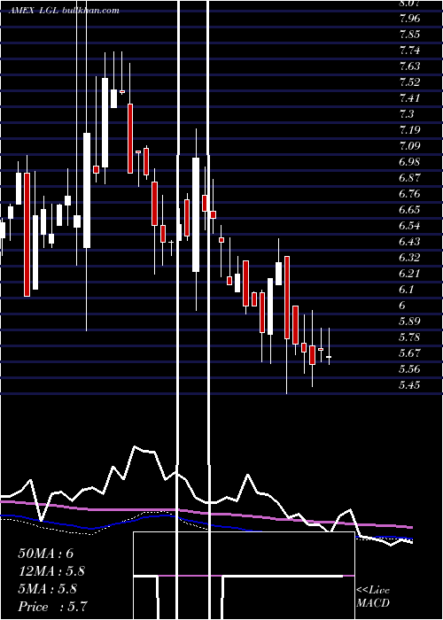Click the 7.09 price axis label
The image size is (443, 620).
pos(409,146)
